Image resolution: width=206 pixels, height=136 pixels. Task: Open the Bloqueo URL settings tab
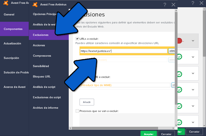click(x=42, y=76)
